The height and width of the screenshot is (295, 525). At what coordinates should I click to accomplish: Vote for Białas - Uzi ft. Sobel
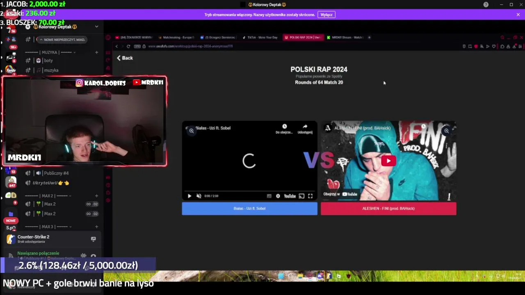point(249,208)
